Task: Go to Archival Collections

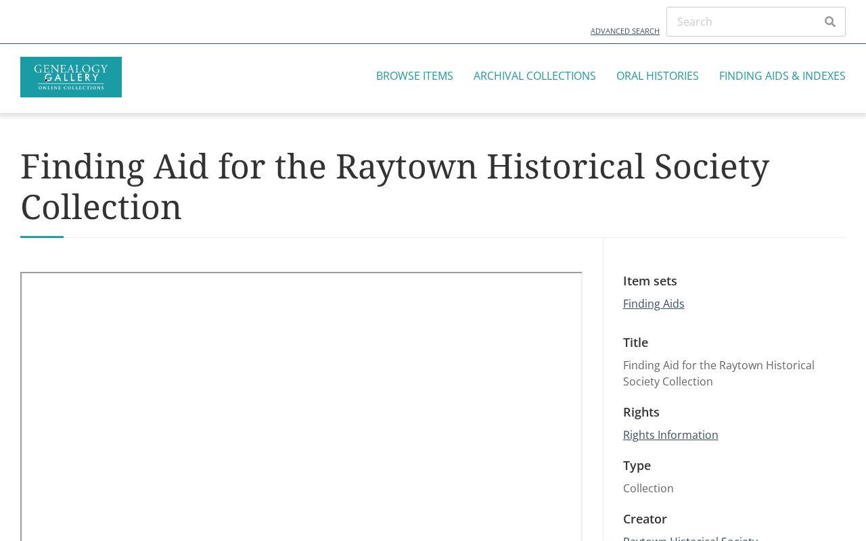Action: pos(534,76)
